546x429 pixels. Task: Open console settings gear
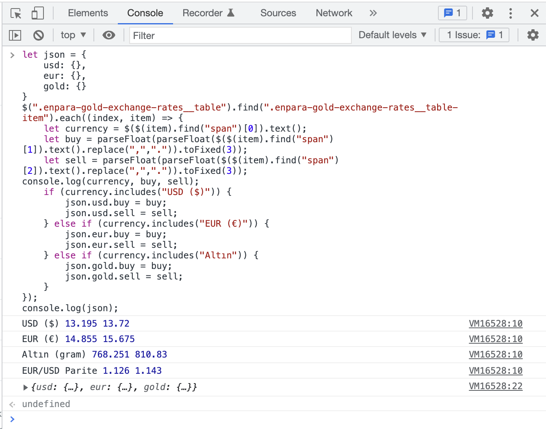click(533, 35)
